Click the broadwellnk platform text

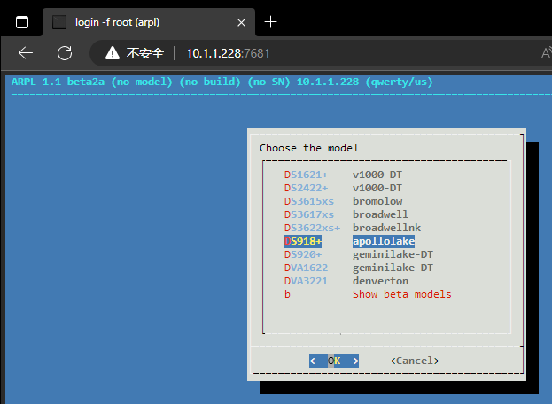387,228
